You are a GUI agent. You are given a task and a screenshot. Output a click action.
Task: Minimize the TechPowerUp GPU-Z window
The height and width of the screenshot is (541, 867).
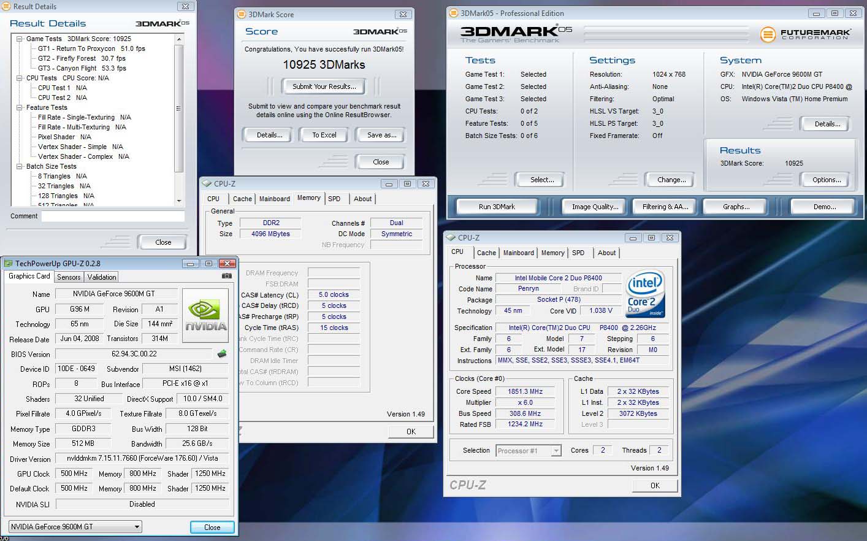tap(190, 264)
